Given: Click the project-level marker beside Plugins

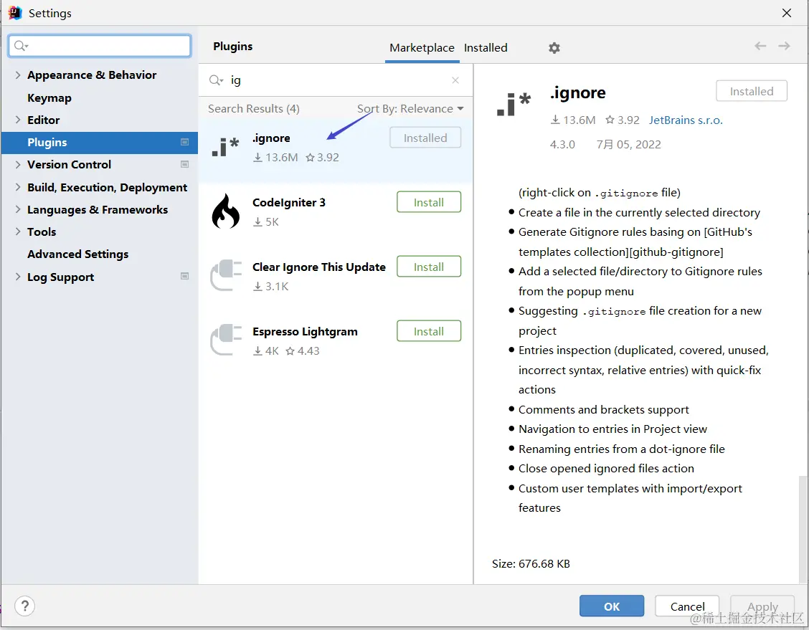Looking at the screenshot, I should (x=185, y=143).
